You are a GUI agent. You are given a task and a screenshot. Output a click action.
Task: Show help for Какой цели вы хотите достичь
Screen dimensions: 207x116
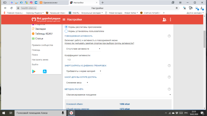coord(169,77)
